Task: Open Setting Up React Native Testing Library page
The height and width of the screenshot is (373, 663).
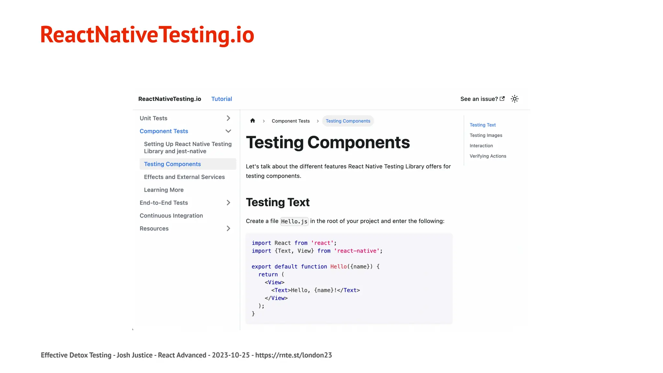Action: coord(188,148)
